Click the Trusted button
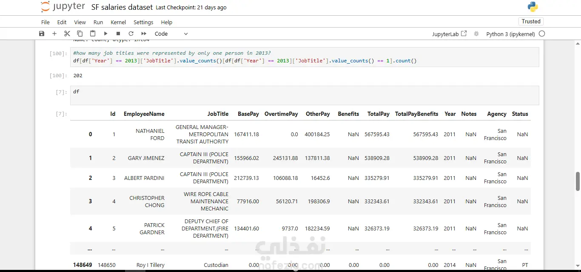 (531, 22)
